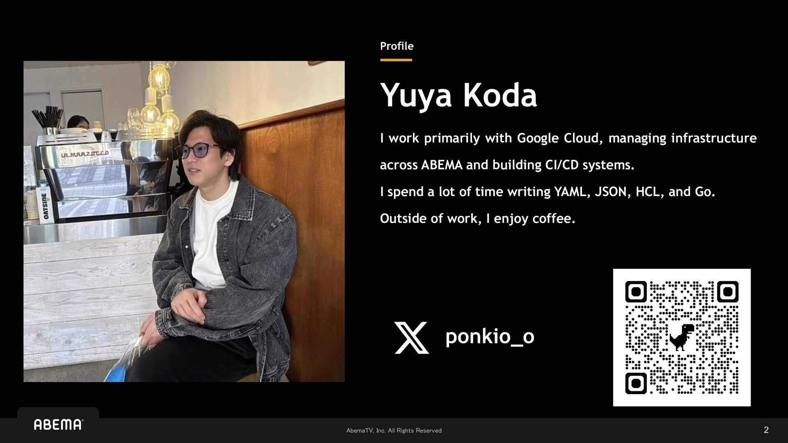The height and width of the screenshot is (443, 788).
Task: Click the top-left QR finder square
Action: coord(636,292)
